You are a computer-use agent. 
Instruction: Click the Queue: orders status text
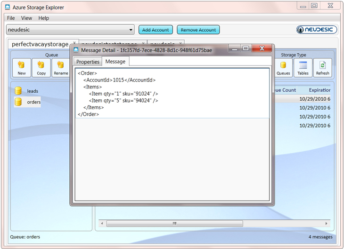[25, 237]
